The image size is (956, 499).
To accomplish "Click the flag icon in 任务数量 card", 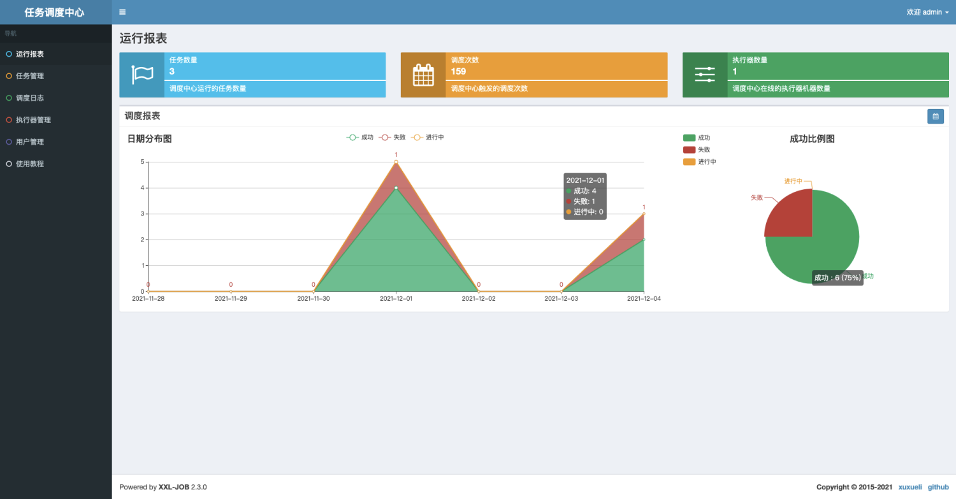I will 142,75.
